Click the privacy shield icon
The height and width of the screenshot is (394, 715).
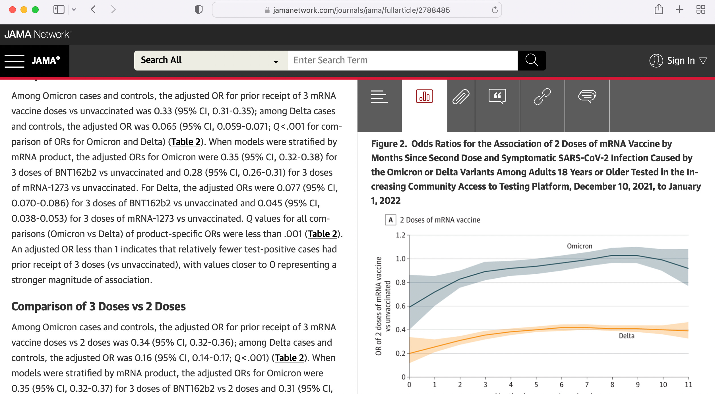(199, 10)
